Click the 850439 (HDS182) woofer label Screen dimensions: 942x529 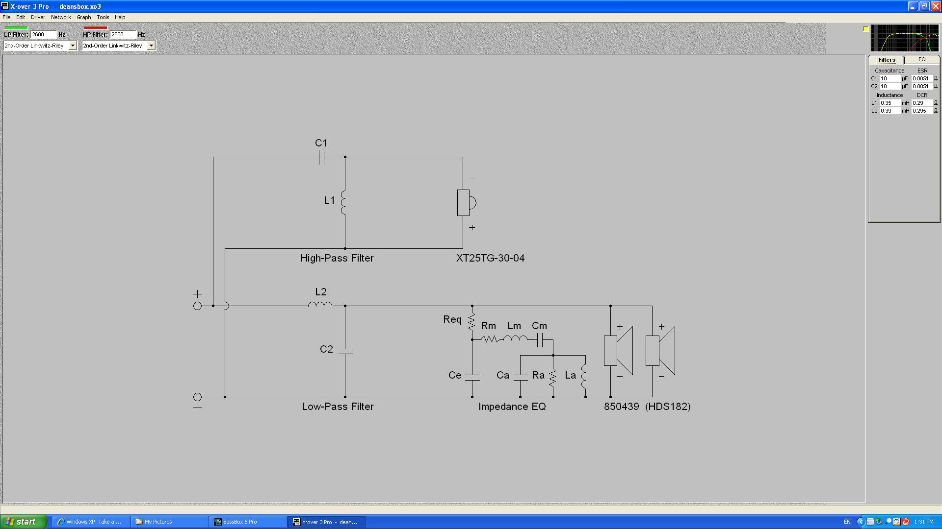click(x=647, y=407)
